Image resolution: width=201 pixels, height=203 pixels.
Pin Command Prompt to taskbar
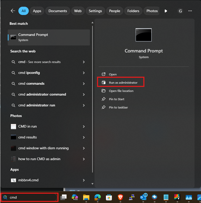coord(118,107)
